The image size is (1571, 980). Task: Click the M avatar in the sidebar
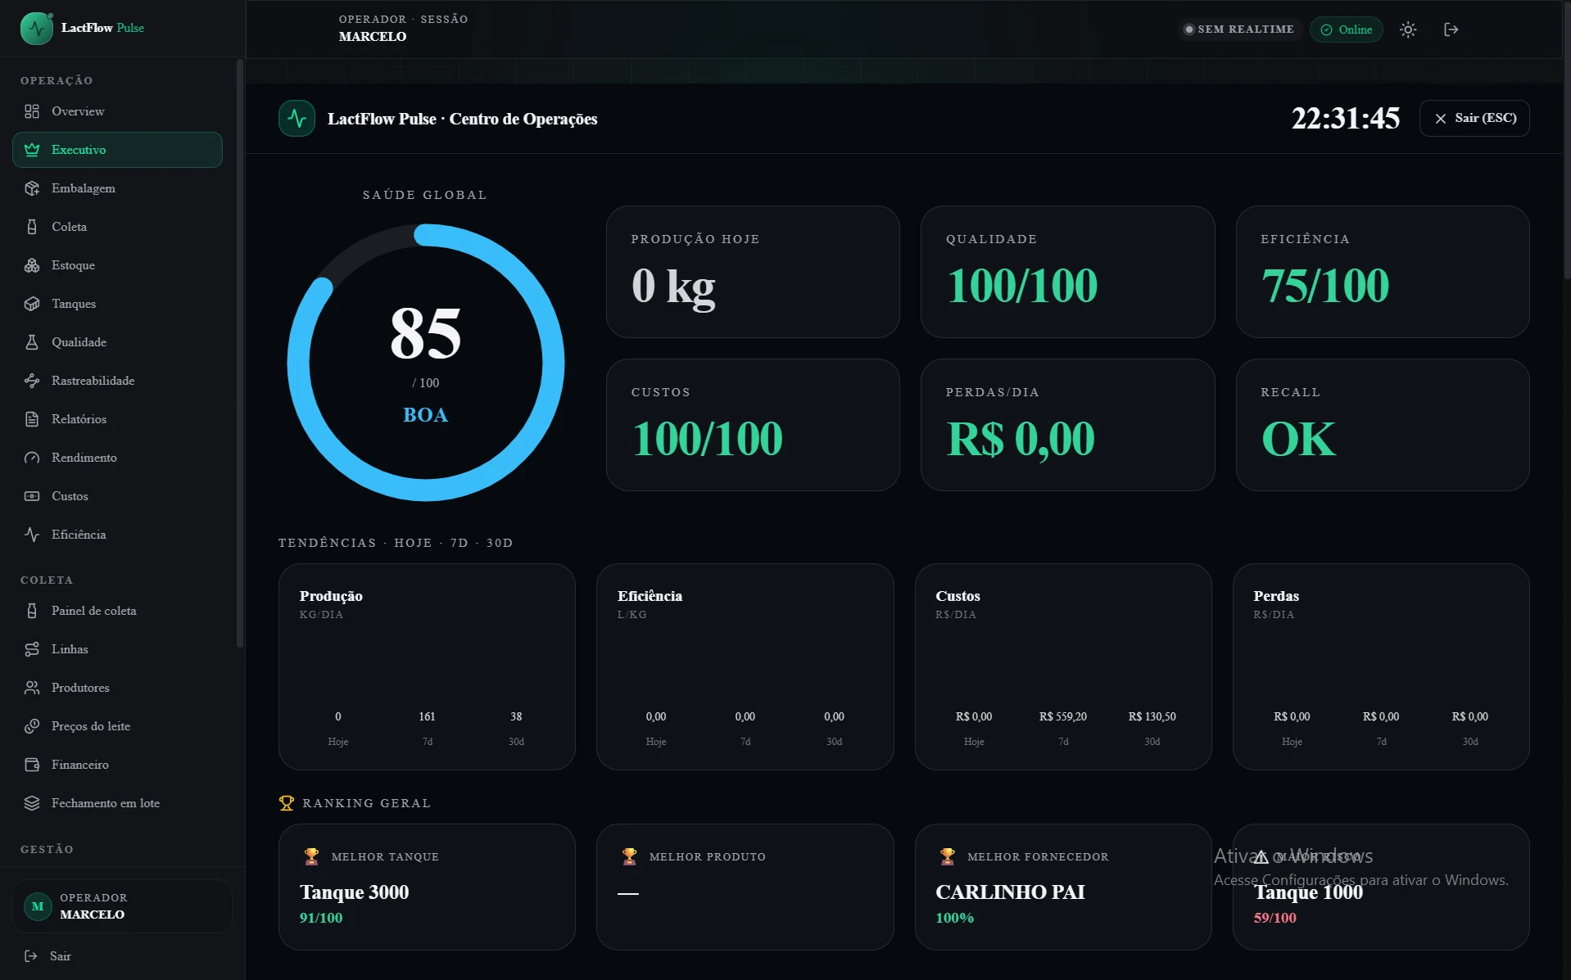pos(38,906)
